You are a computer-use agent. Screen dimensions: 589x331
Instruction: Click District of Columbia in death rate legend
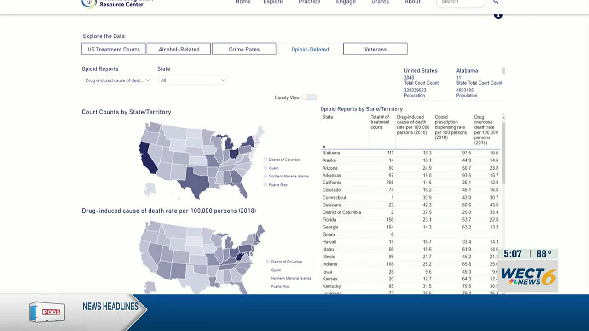tap(286, 262)
